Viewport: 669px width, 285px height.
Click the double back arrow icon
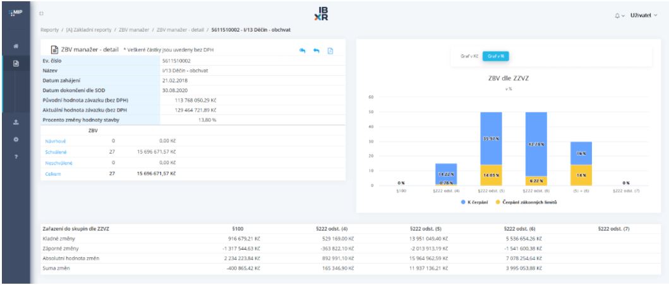coord(303,50)
